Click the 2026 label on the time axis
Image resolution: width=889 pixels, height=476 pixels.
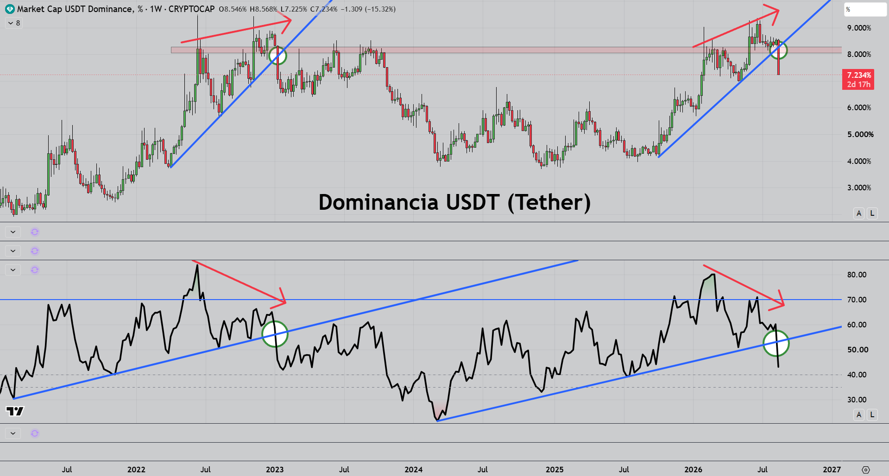tap(693, 470)
